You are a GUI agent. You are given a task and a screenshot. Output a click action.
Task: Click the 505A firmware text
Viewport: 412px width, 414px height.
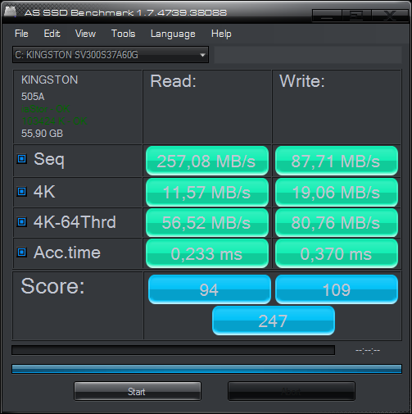[x=33, y=97]
